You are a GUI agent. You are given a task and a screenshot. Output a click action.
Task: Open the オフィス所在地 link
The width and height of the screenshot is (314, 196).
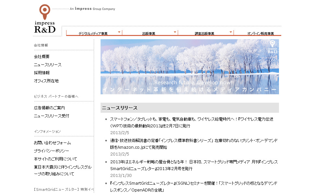pos(46,81)
